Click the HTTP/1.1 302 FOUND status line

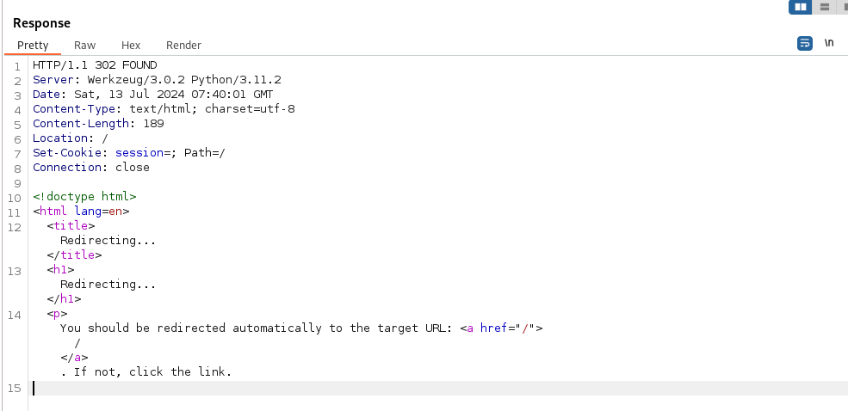click(95, 65)
